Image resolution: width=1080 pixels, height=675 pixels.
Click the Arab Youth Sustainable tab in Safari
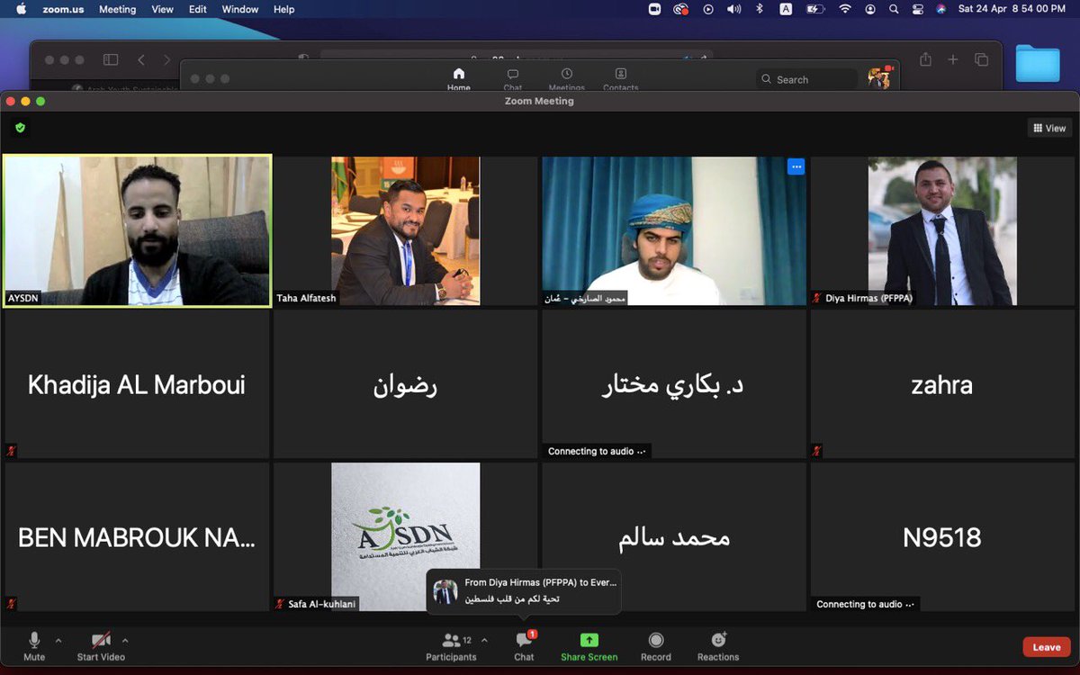124,88
